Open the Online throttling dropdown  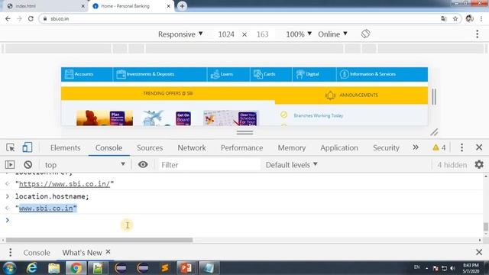tap(332, 34)
